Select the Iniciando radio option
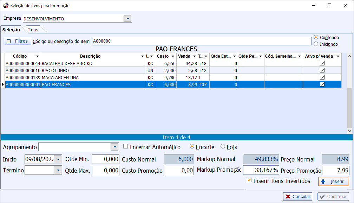The image size is (354, 203). click(316, 44)
